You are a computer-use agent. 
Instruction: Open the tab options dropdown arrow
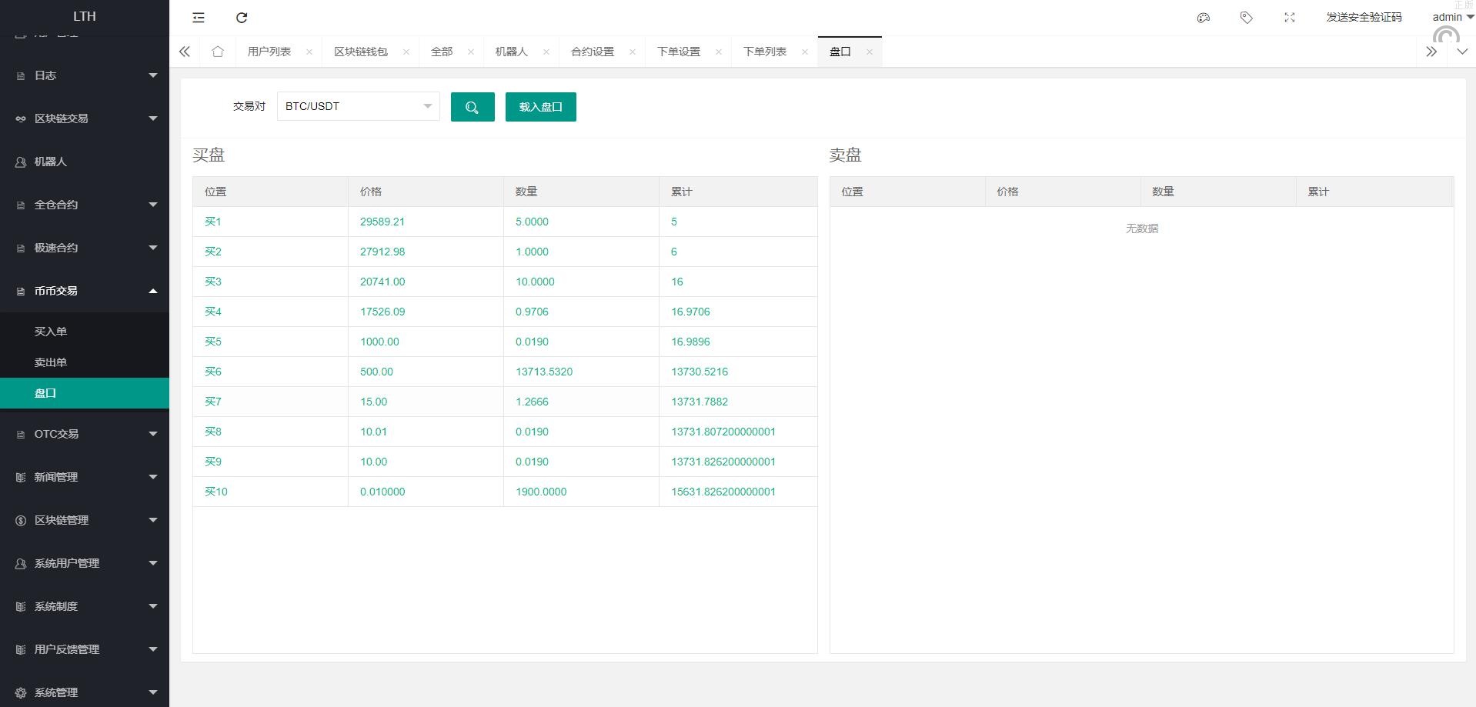click(x=1462, y=52)
